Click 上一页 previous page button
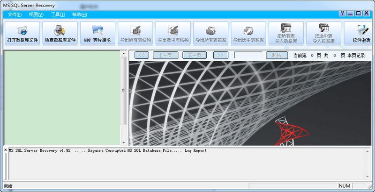Viewport: 375px width, 192px height. pyautogui.click(x=165, y=56)
